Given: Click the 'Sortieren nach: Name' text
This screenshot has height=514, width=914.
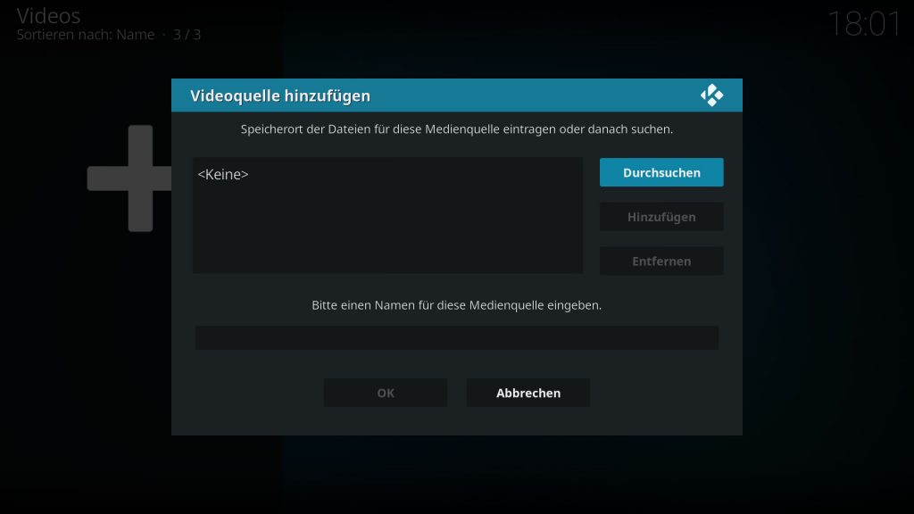Looking at the screenshot, I should (85, 35).
